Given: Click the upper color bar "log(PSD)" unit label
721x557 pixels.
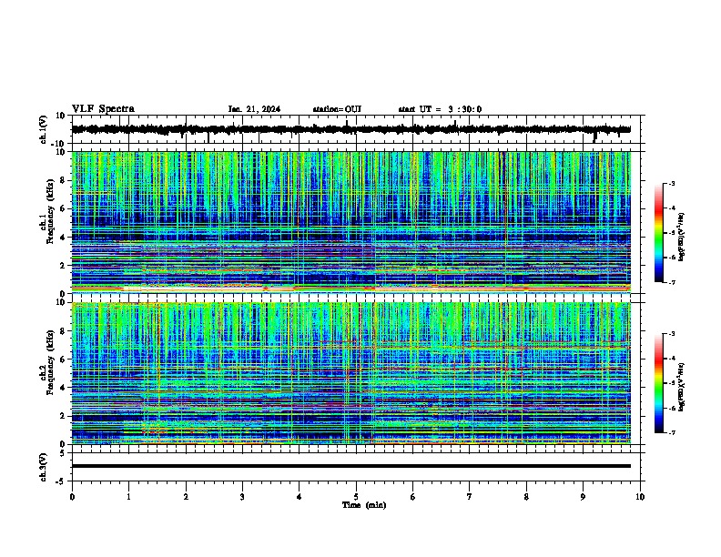Looking at the screenshot, I should pyautogui.click(x=681, y=237).
